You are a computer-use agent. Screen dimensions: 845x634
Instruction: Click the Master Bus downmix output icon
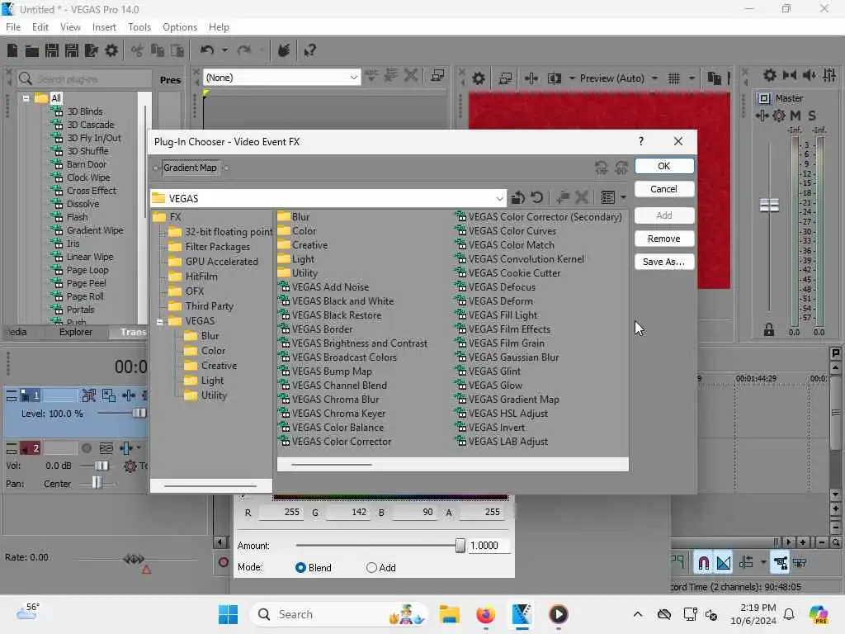[x=790, y=75]
